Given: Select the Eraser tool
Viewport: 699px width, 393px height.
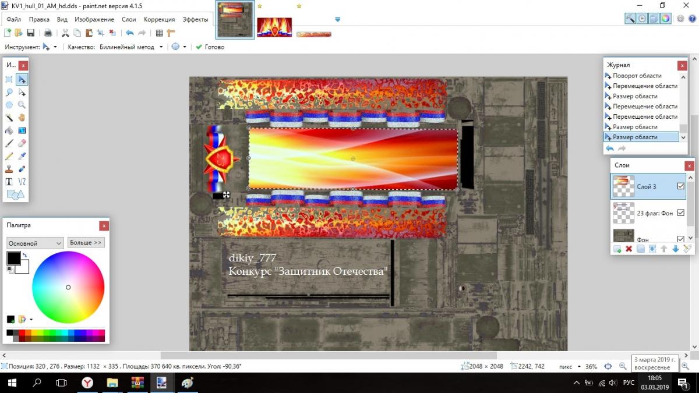Looking at the screenshot, I should [x=22, y=143].
